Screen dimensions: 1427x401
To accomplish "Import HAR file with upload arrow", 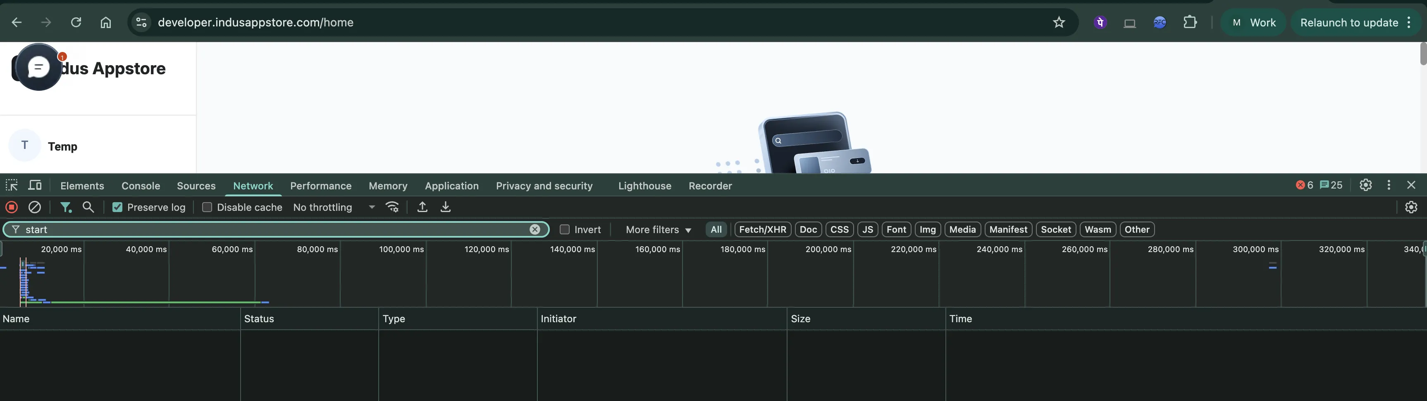I will (x=422, y=208).
